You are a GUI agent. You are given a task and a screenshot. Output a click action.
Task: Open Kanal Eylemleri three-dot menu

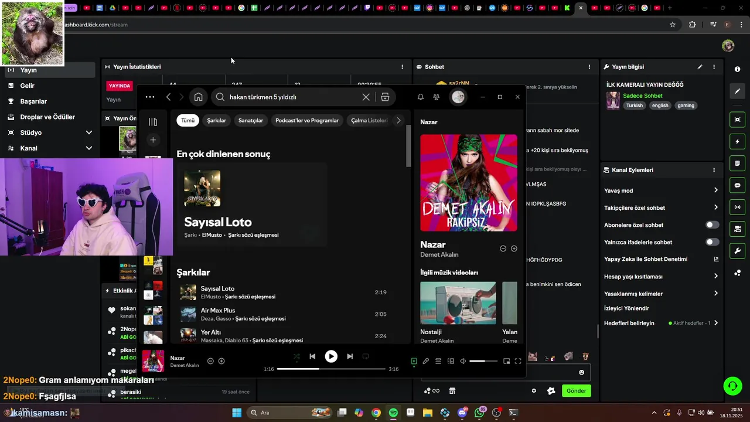714,170
